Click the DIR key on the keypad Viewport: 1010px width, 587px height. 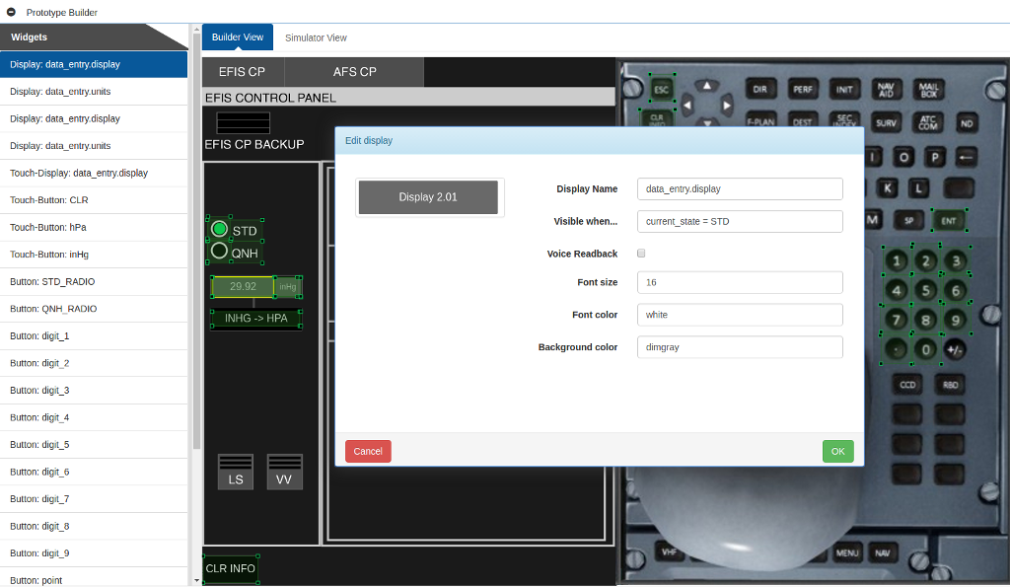(x=760, y=90)
